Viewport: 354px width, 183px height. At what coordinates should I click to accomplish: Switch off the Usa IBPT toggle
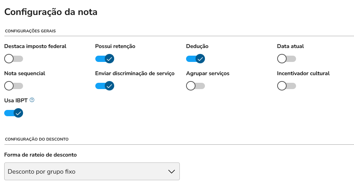(x=14, y=113)
